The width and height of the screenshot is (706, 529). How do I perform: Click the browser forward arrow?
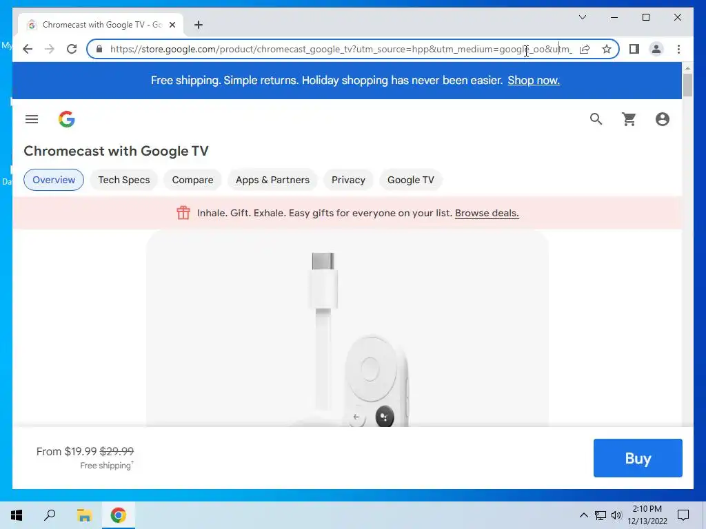pos(50,49)
